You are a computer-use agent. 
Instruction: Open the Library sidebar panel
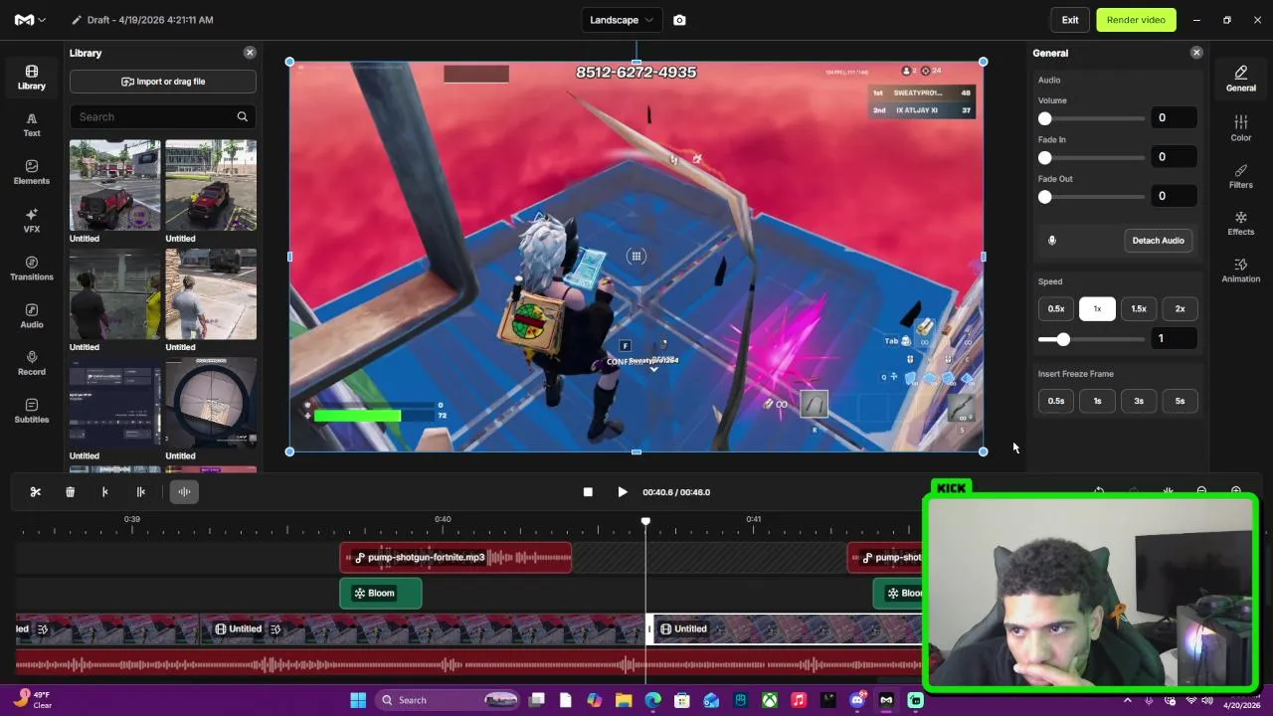point(31,78)
